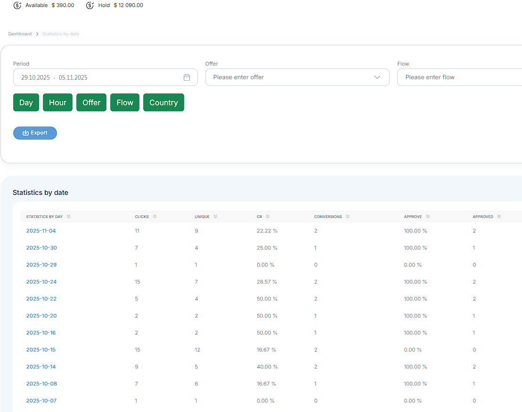Image resolution: width=522 pixels, height=412 pixels.
Task: Click the Hold balance coin icon
Action: coord(90,5)
